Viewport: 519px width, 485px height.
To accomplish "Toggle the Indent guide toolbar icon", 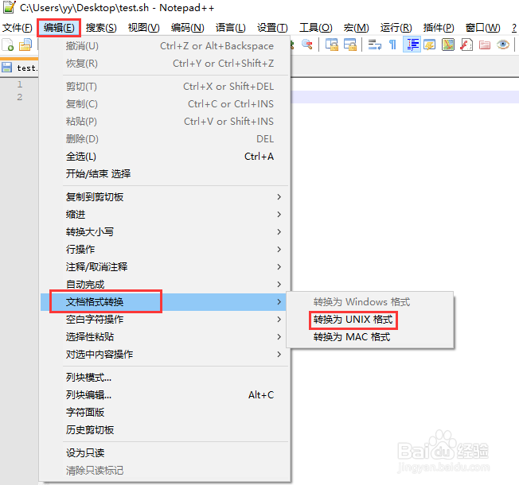I will [x=412, y=45].
